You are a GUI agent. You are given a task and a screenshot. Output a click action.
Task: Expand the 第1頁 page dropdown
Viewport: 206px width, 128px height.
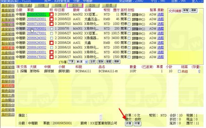pos(82,62)
